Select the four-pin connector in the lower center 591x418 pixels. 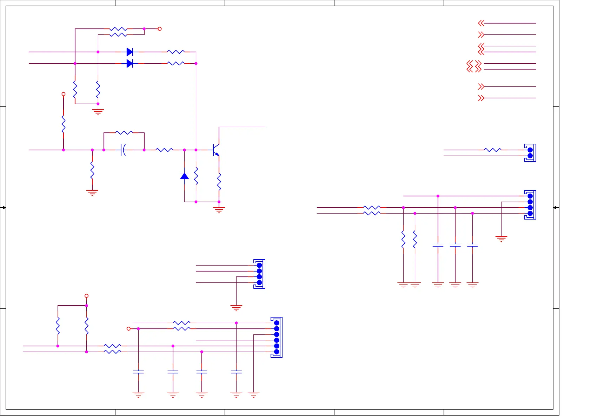pos(259,274)
